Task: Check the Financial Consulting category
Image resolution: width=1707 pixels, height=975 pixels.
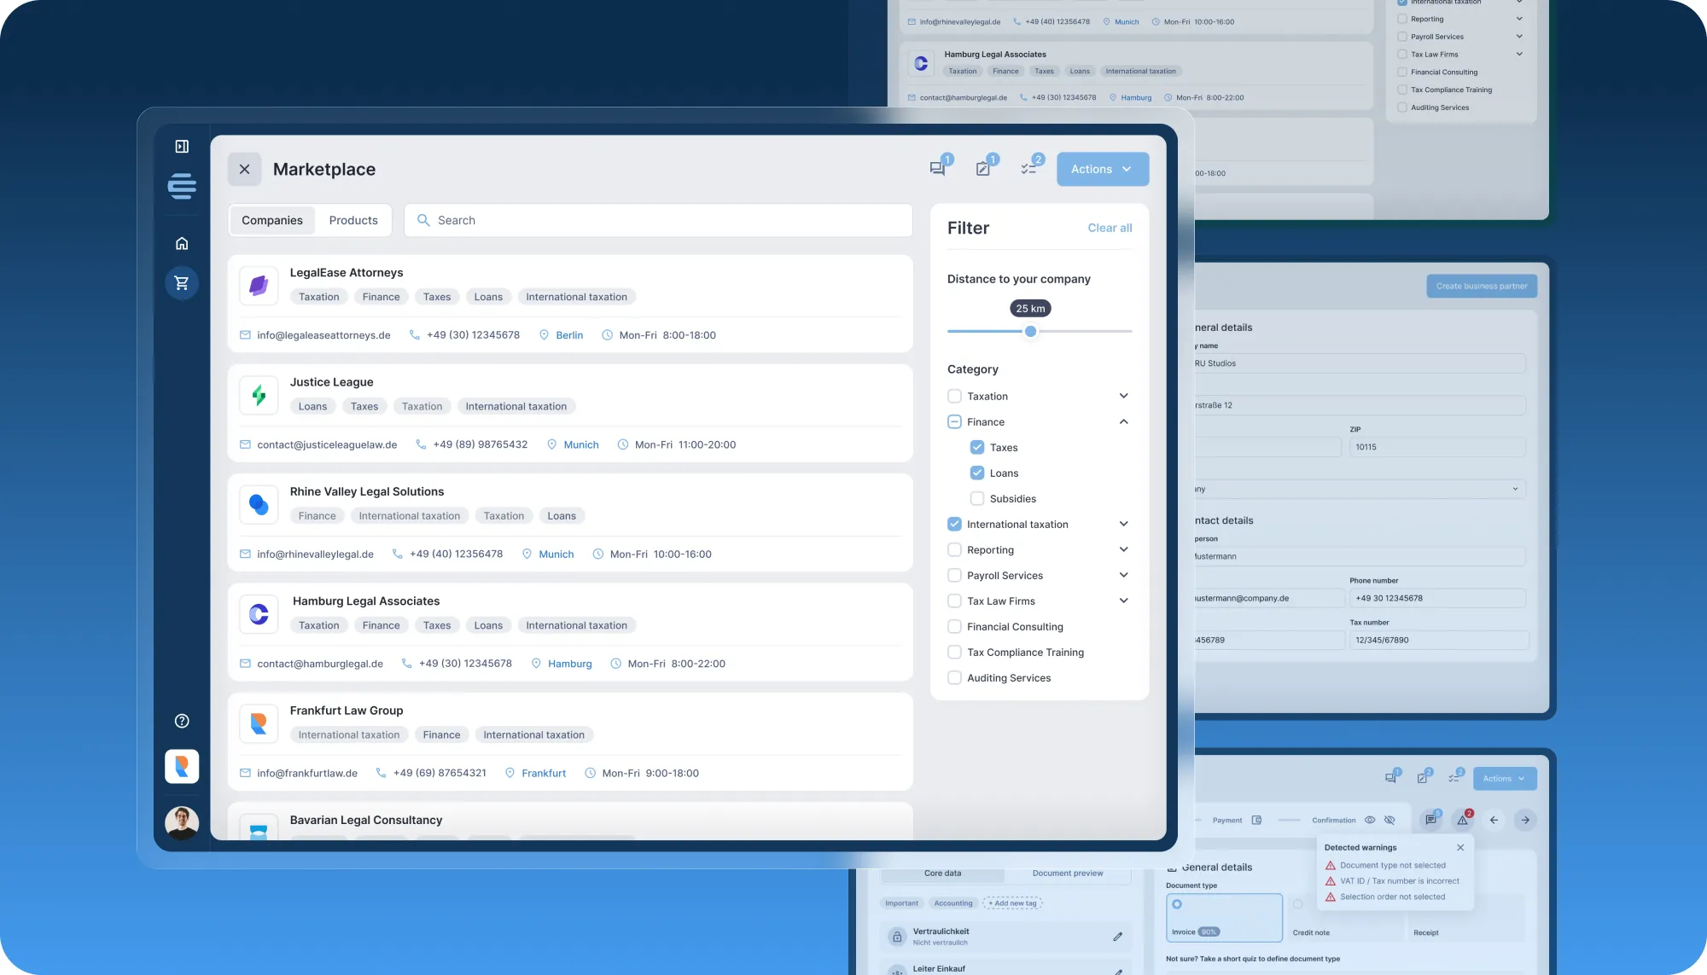Action: [x=954, y=627]
